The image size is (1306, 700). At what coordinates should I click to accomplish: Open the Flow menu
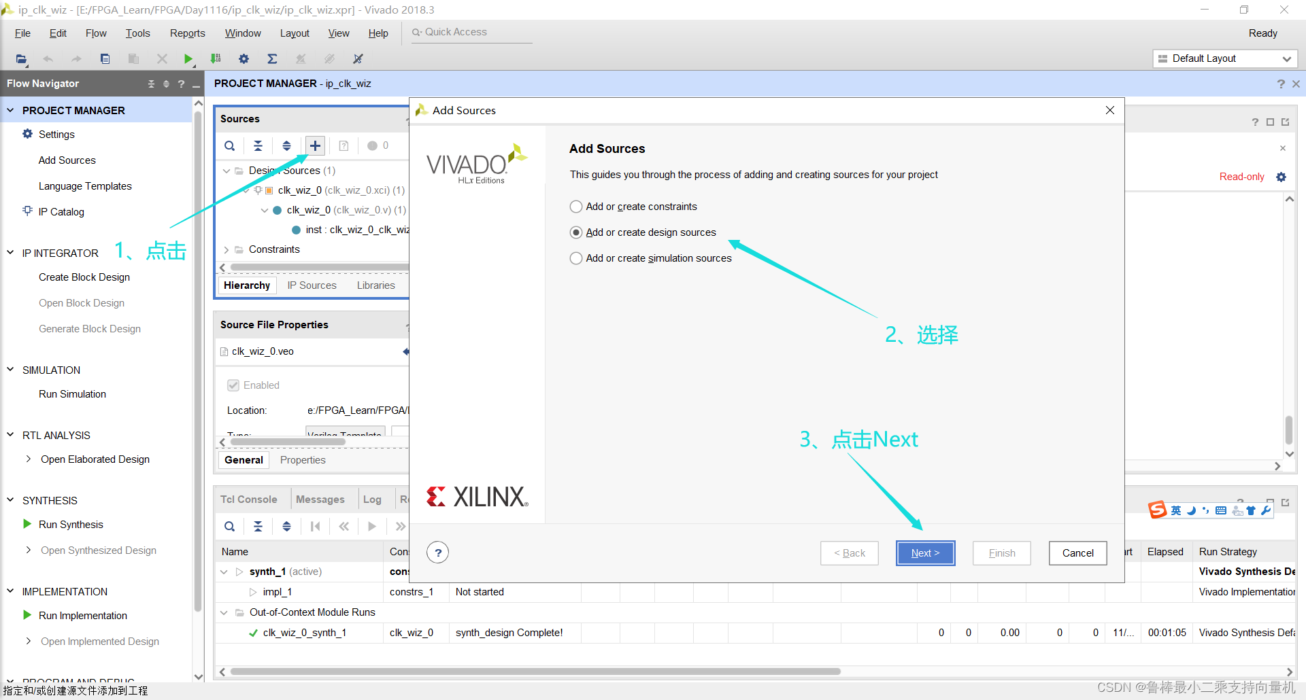(x=96, y=33)
